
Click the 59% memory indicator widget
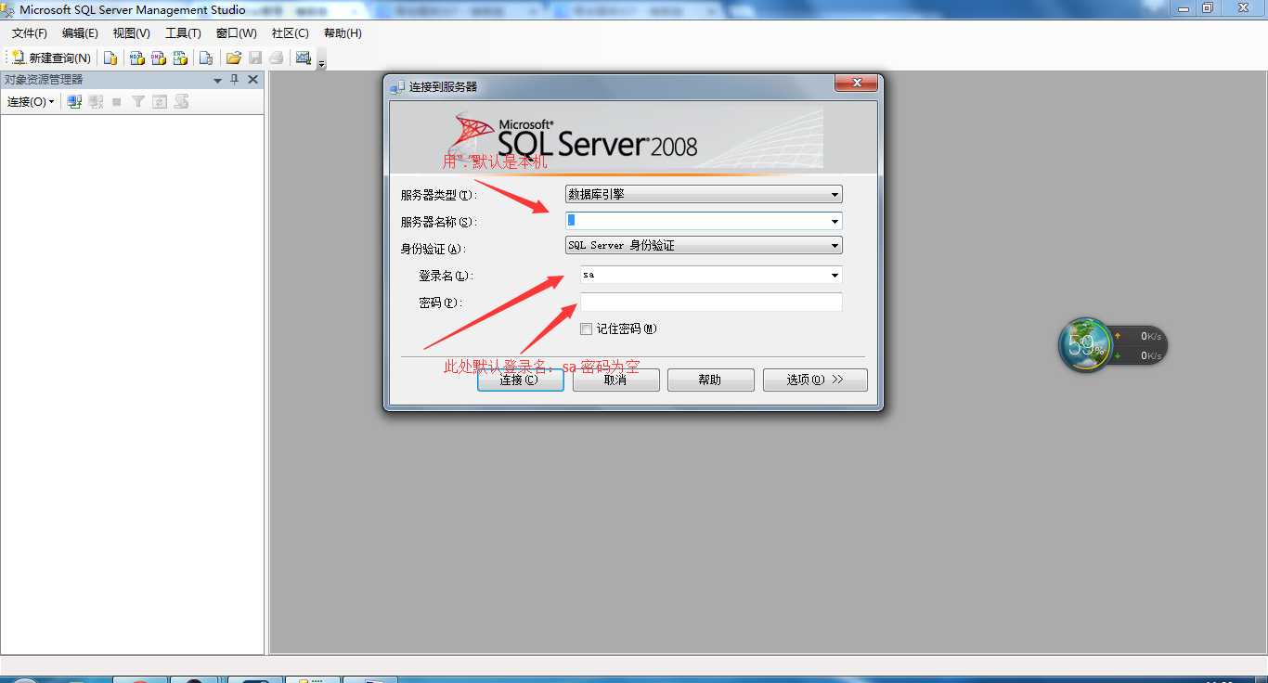coord(1086,345)
